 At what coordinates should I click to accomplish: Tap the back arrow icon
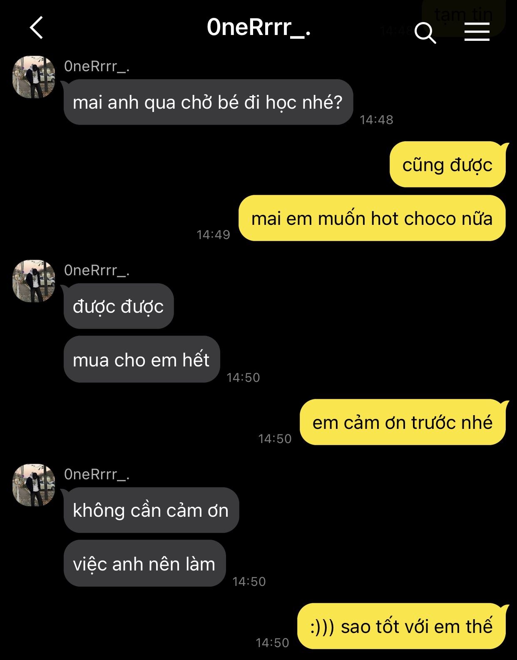[37, 28]
